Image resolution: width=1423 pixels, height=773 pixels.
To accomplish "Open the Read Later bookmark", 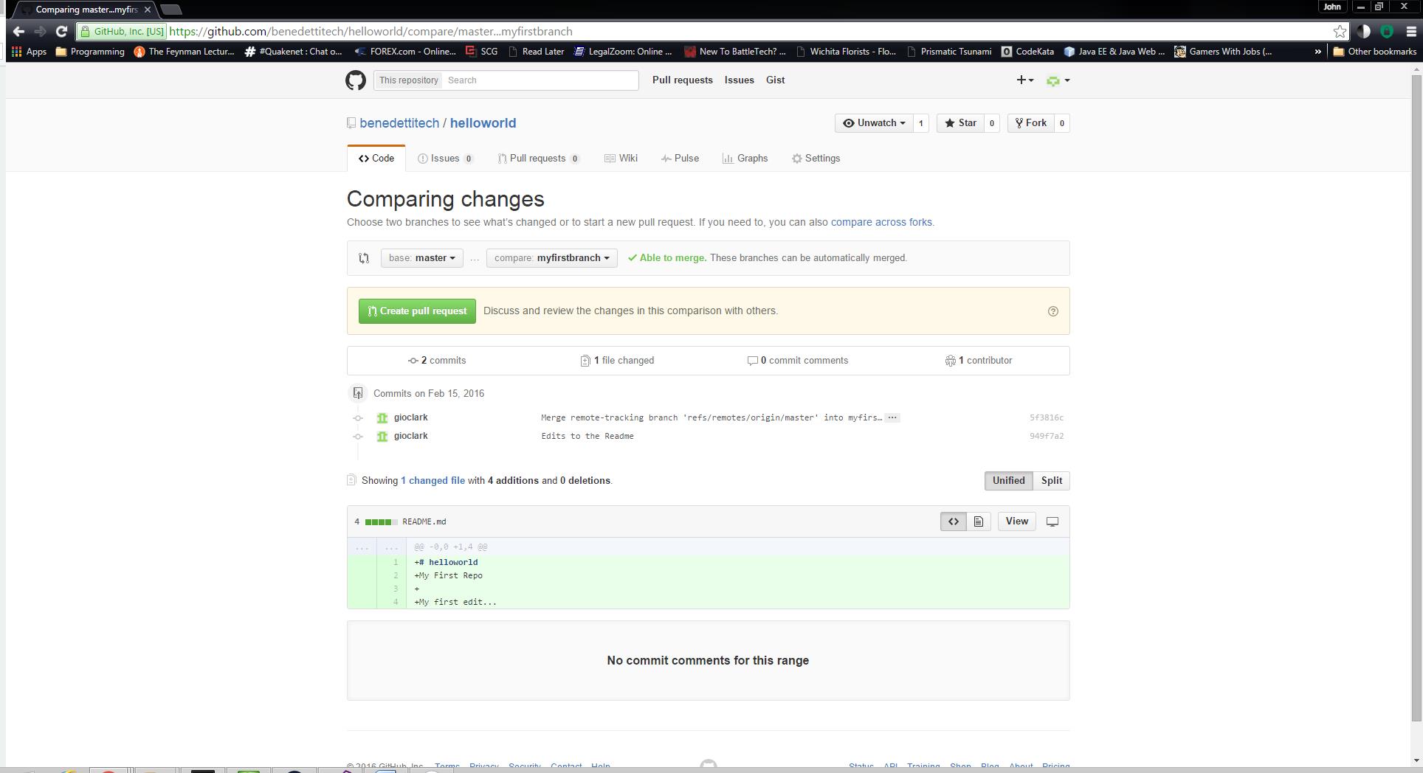I will [536, 52].
